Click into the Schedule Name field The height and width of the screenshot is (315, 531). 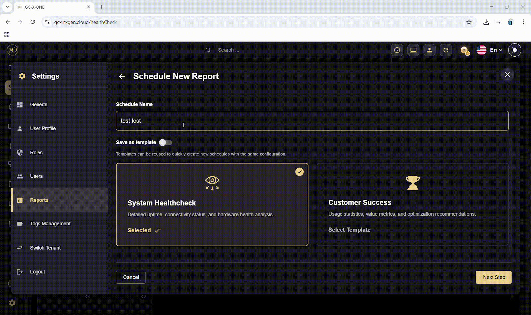[312, 121]
